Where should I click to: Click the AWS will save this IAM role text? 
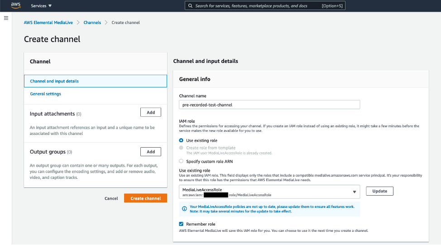[x=273, y=231]
